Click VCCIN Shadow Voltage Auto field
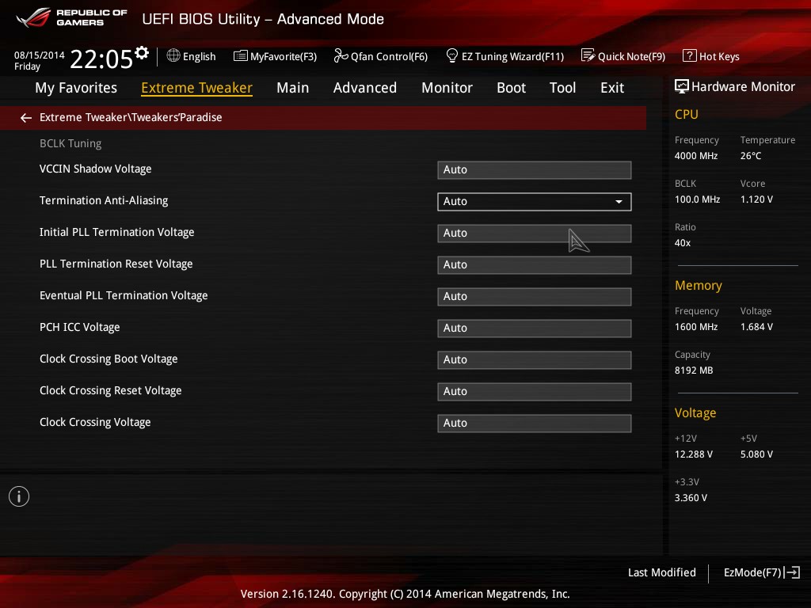Screen dimensions: 811x608 [x=535, y=170]
